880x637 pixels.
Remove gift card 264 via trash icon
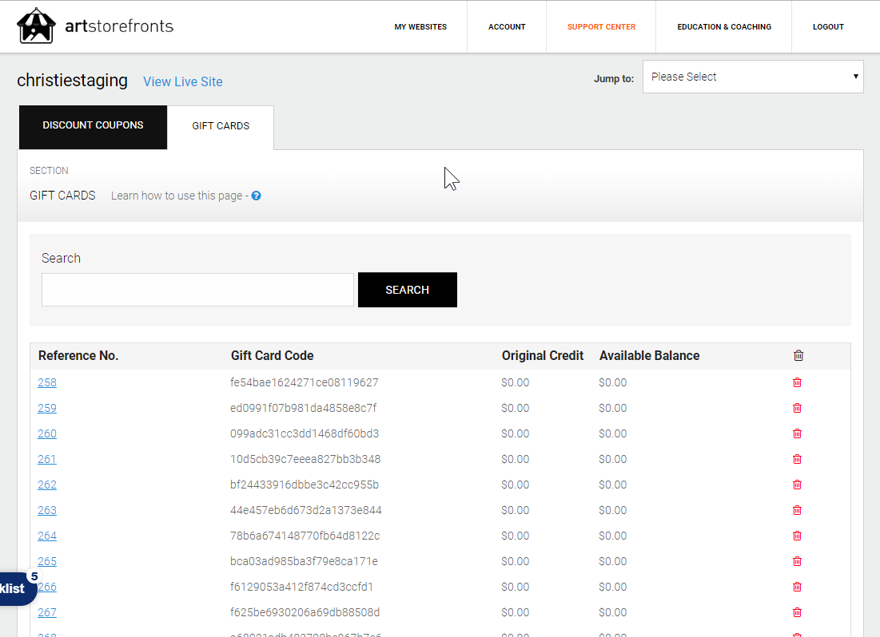point(797,536)
